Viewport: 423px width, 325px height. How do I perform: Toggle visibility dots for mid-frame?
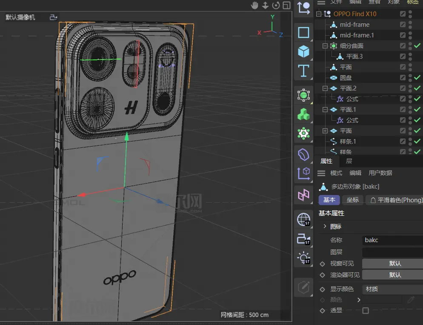[410, 25]
